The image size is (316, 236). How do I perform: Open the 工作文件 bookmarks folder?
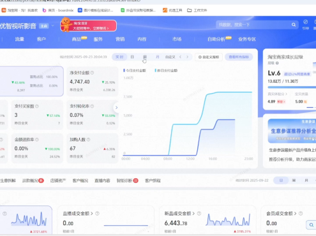tap(197, 10)
